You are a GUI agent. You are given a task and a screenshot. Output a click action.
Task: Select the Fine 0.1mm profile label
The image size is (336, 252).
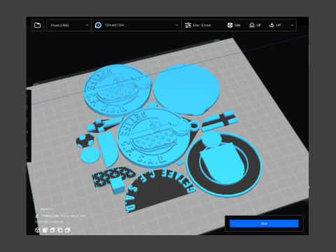(x=202, y=25)
